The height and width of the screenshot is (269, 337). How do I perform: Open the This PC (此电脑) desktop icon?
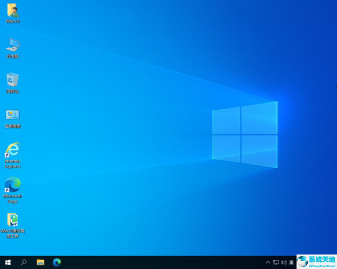[12, 45]
